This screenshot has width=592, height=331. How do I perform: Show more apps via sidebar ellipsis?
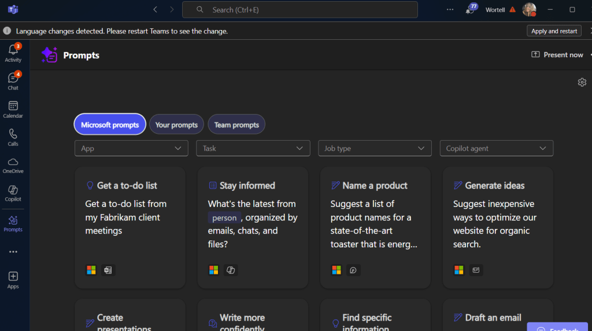[x=13, y=252]
